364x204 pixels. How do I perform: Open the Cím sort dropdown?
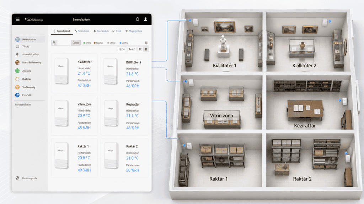[x=122, y=50]
